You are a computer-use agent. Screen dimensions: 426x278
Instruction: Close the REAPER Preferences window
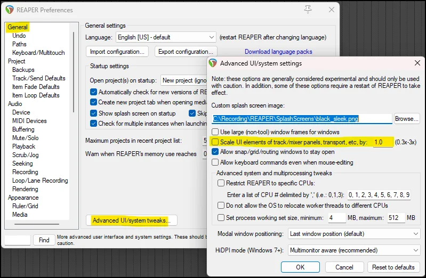(x=332, y=10)
